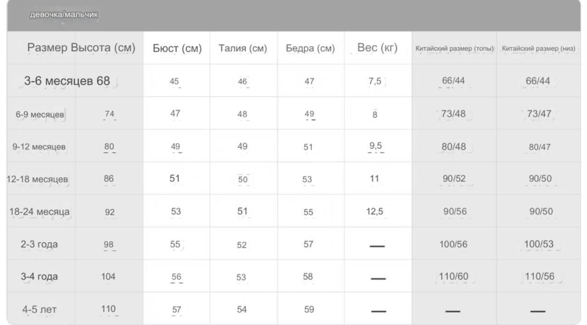Select the 9-12 месяцев row label

[39, 147]
